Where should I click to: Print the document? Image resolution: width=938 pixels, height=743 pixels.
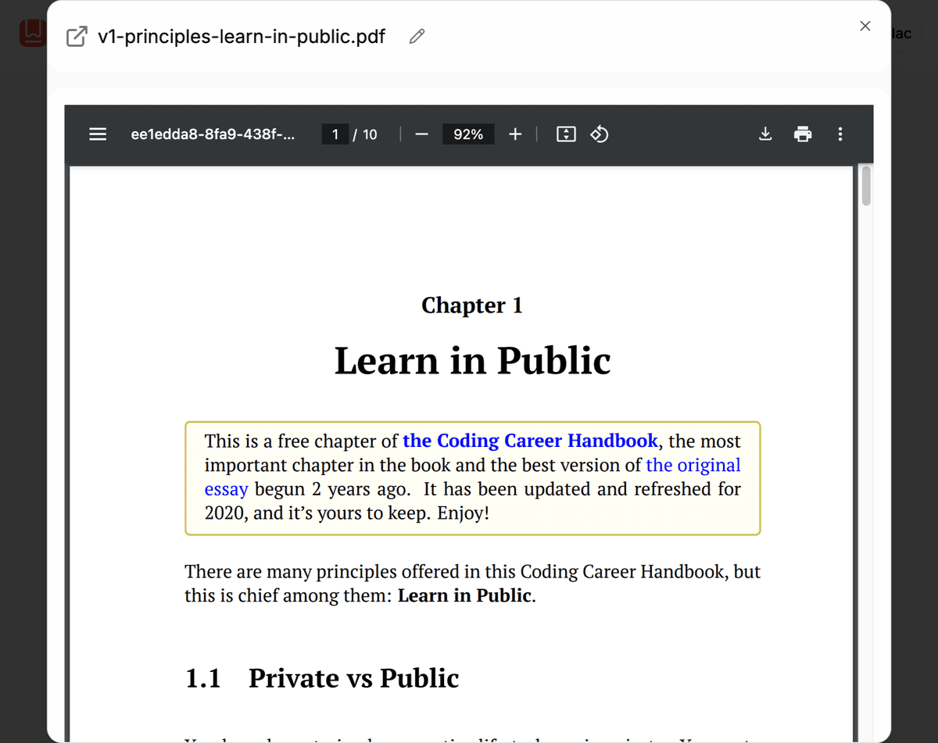[x=803, y=134]
